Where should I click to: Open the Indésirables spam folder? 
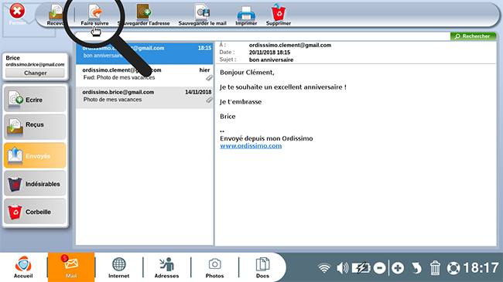(x=35, y=184)
